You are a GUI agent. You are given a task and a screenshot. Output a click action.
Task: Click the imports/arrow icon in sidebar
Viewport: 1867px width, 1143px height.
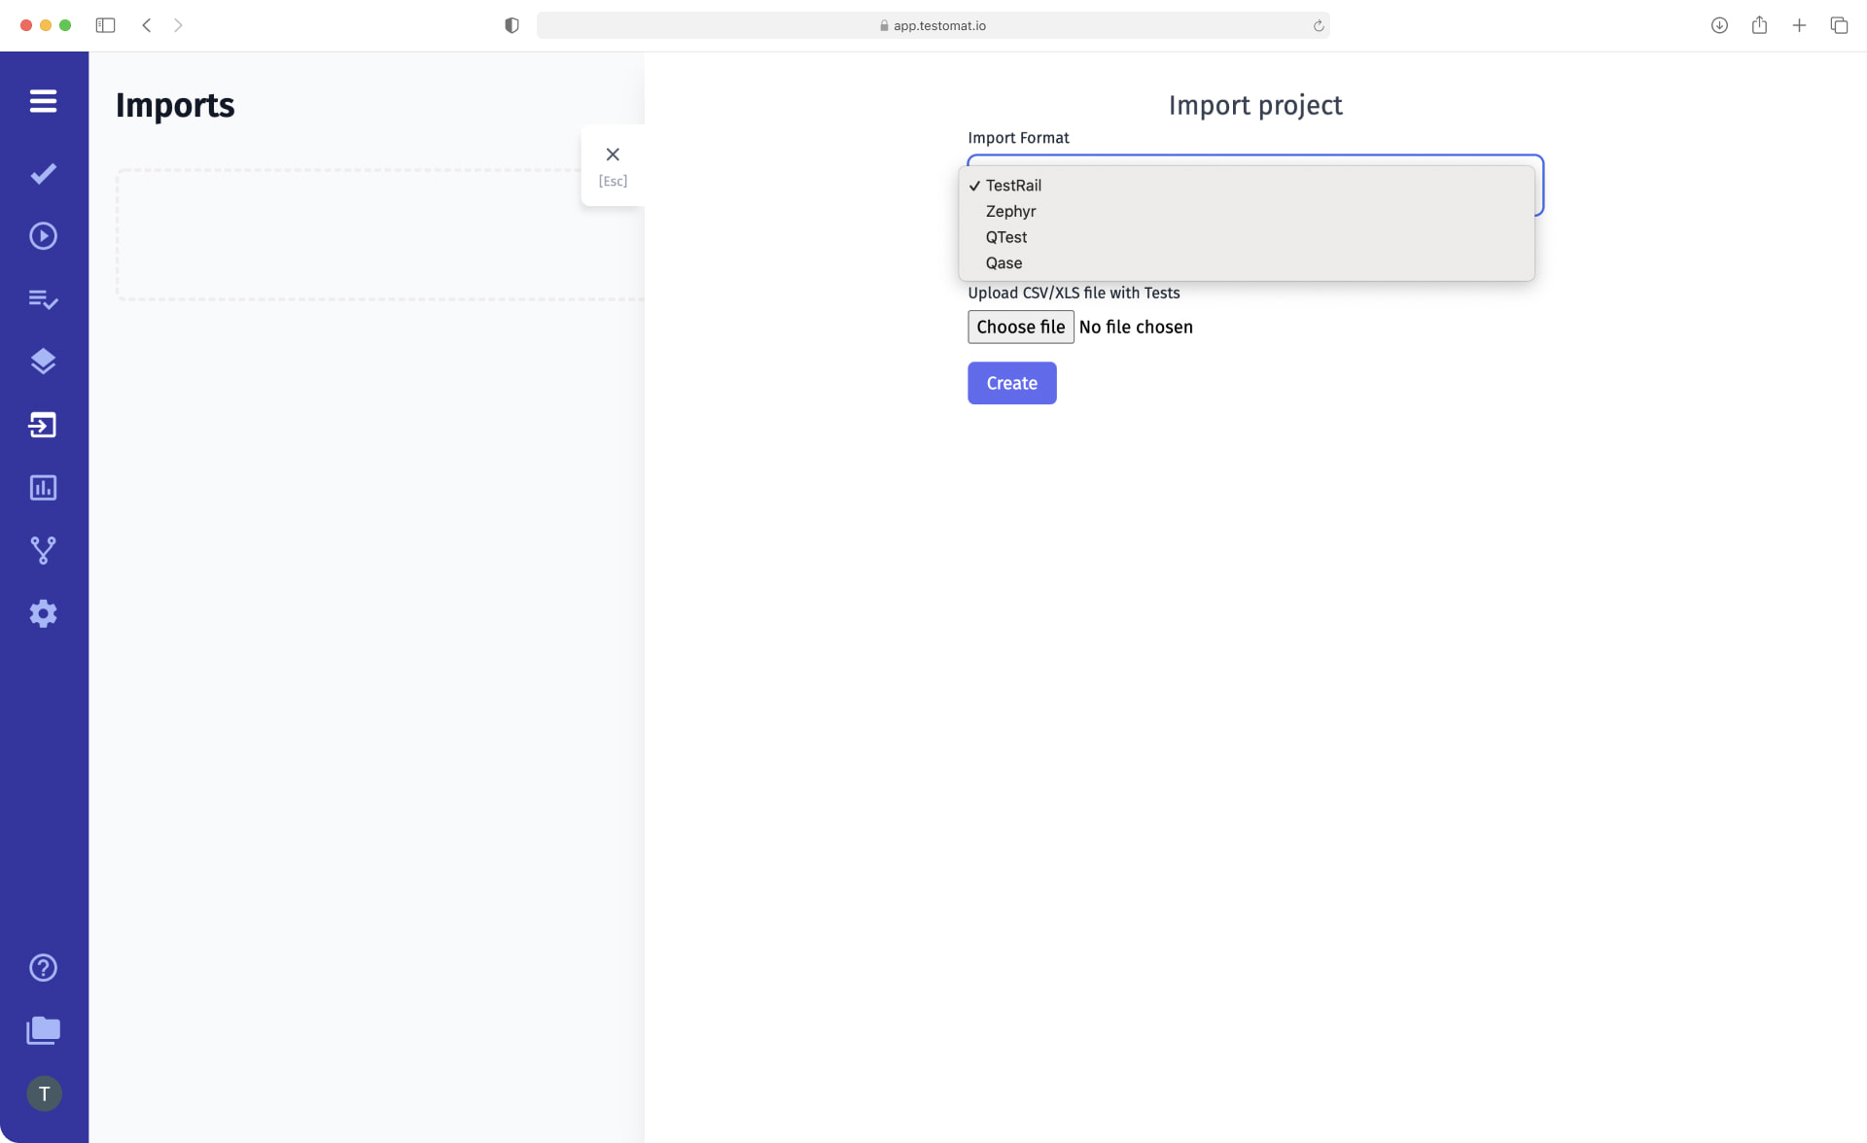[43, 424]
